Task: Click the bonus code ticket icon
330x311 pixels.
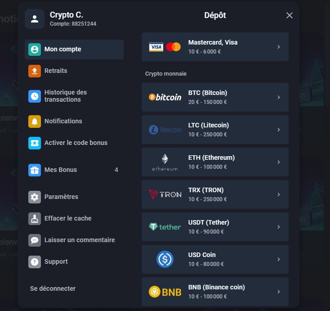Action: [x=35, y=143]
